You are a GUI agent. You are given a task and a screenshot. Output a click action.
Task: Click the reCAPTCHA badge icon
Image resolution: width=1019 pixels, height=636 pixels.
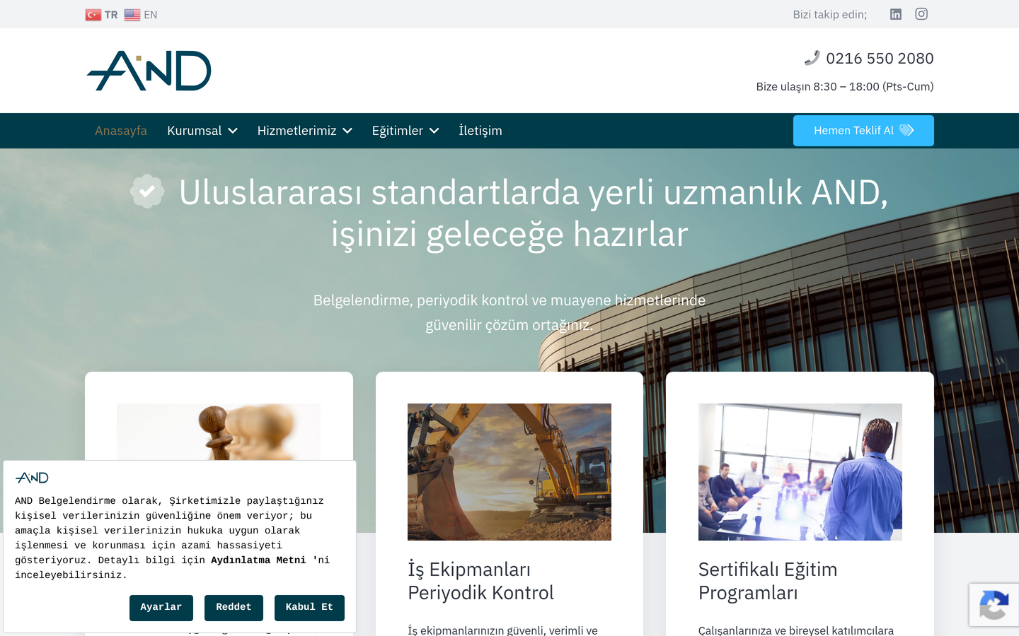click(x=994, y=604)
